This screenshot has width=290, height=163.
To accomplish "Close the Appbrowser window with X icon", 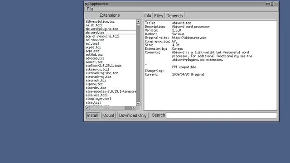I will (87, 4).
